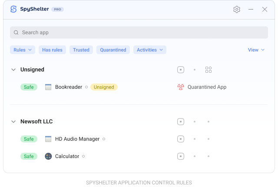The width and height of the screenshot is (278, 187).
Task: Toggle the rule square for HD Audio Manager
Action: coord(181,139)
